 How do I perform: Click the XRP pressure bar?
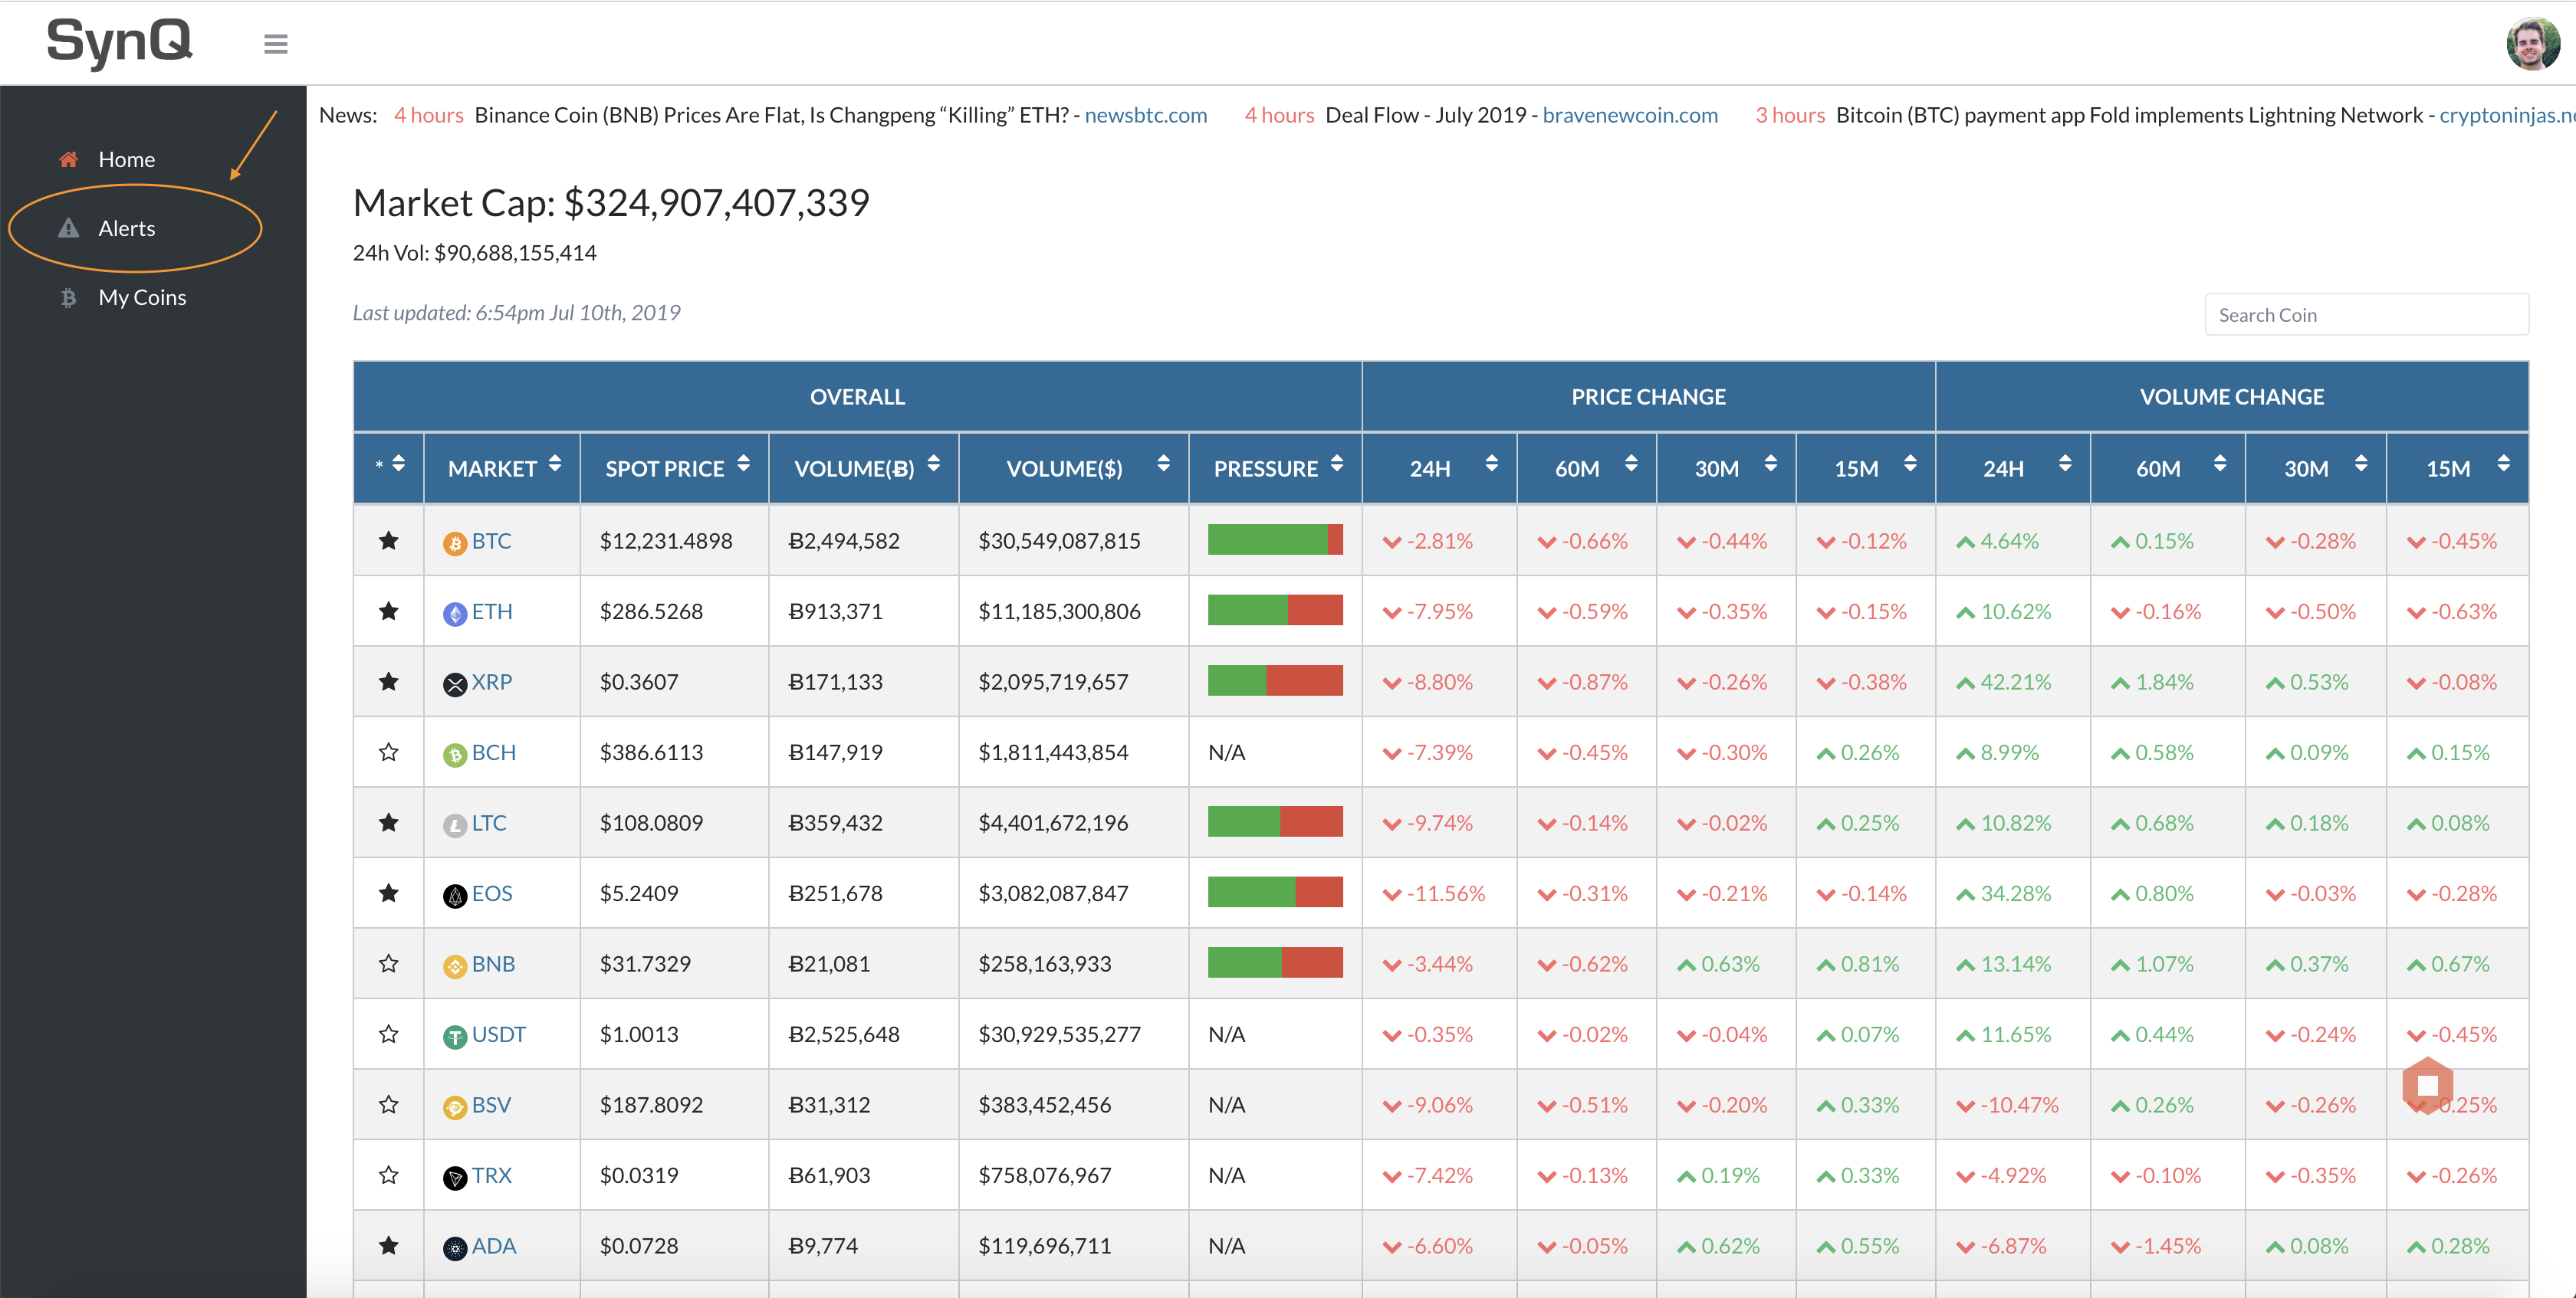coord(1275,680)
